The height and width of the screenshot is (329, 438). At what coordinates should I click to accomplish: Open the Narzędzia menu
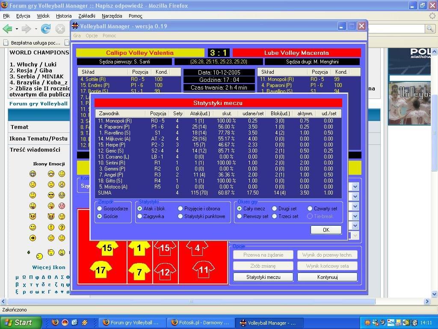click(112, 16)
